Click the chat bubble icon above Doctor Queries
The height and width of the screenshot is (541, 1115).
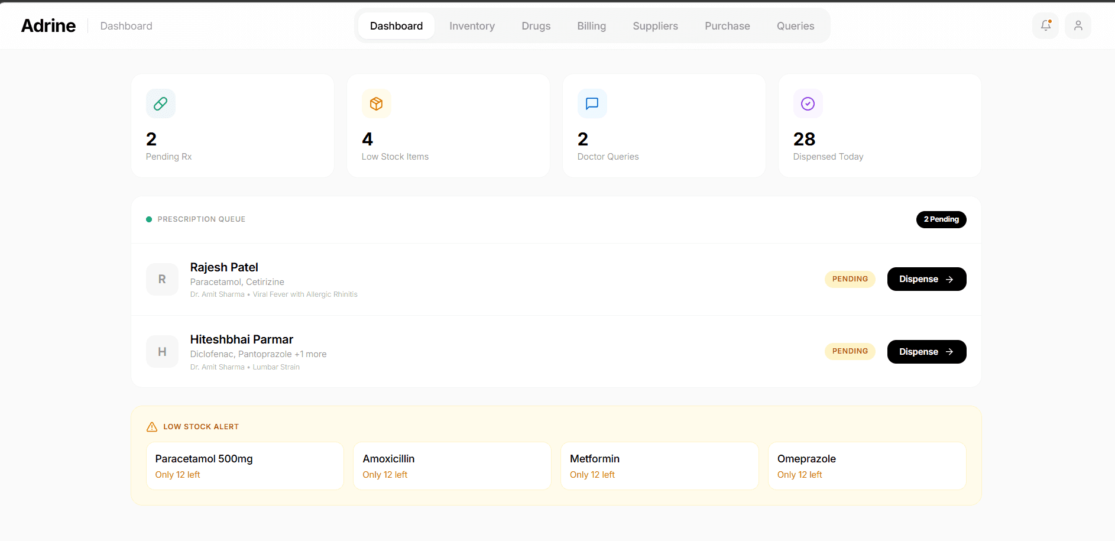591,103
